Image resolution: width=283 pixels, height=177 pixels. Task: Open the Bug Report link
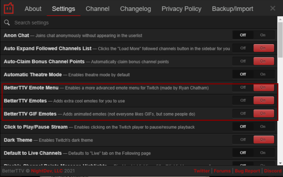tap(247, 171)
